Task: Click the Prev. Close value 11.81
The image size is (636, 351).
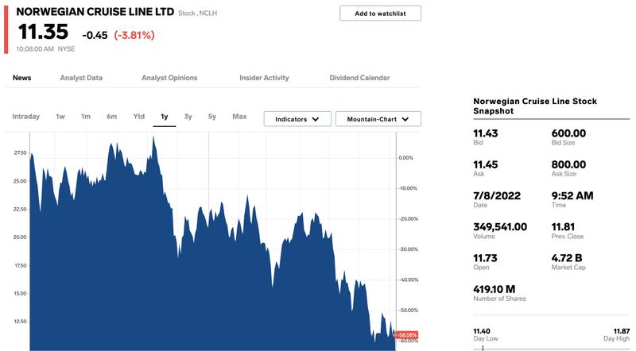Action: 563,227
